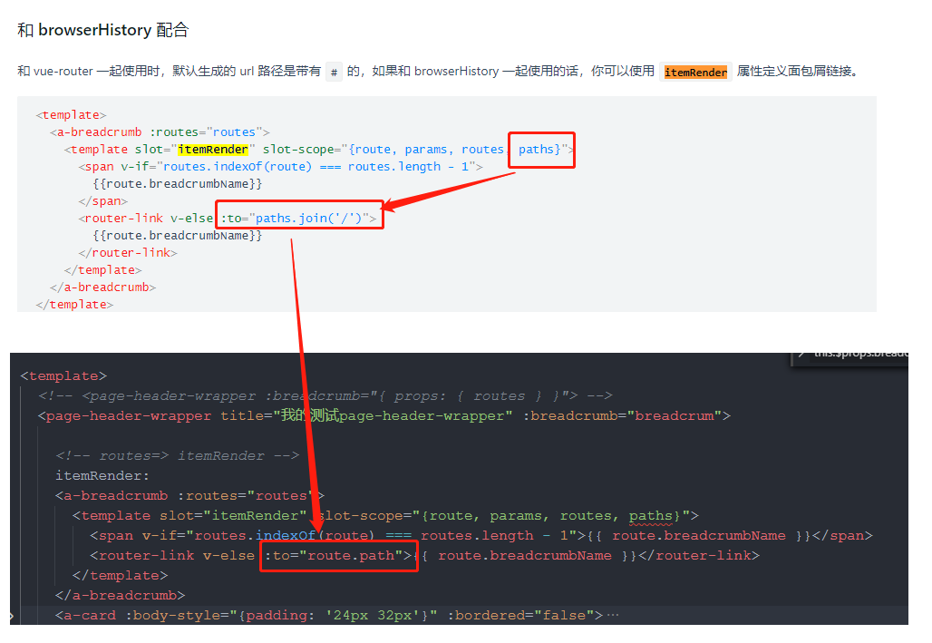Select the router-link tag in upper code block

tap(123, 218)
